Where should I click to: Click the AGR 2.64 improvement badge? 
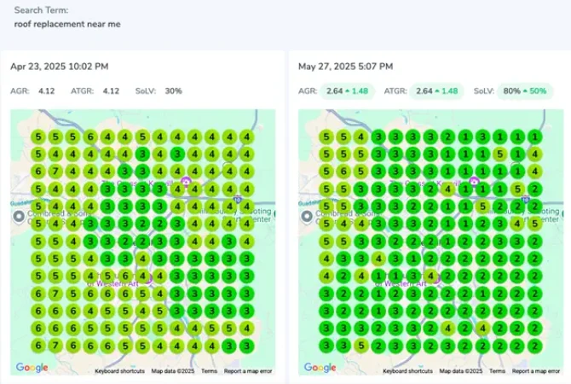[x=347, y=90]
